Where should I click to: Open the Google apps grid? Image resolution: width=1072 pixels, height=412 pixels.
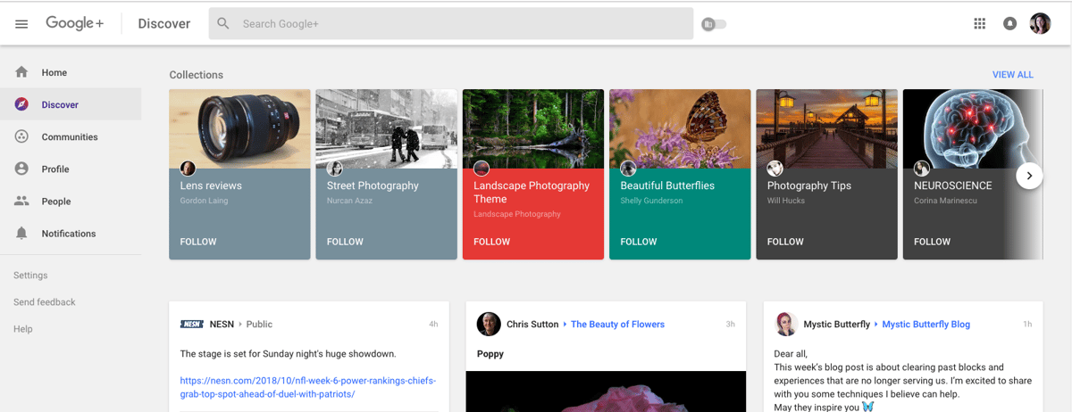979,24
